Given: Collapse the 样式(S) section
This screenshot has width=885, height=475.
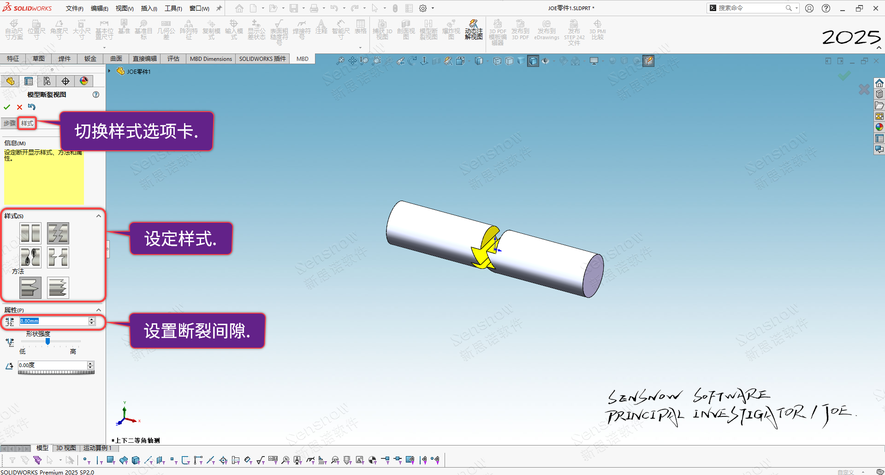Looking at the screenshot, I should pos(98,216).
